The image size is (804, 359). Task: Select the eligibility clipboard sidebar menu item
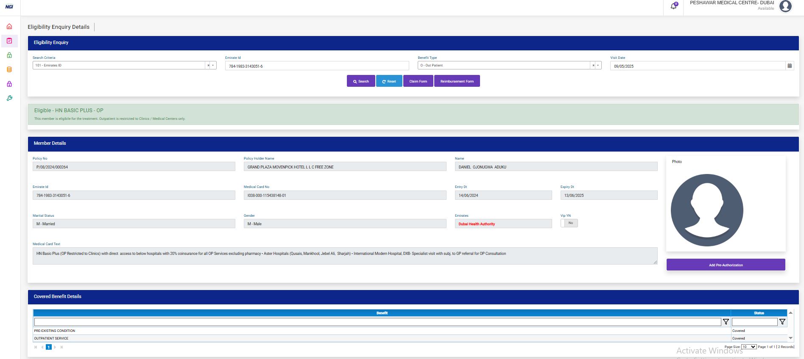(x=9, y=41)
